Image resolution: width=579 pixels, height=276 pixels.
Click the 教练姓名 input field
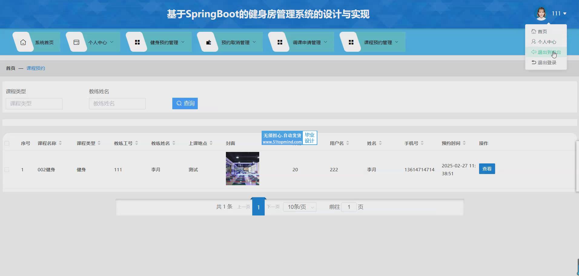117,103
